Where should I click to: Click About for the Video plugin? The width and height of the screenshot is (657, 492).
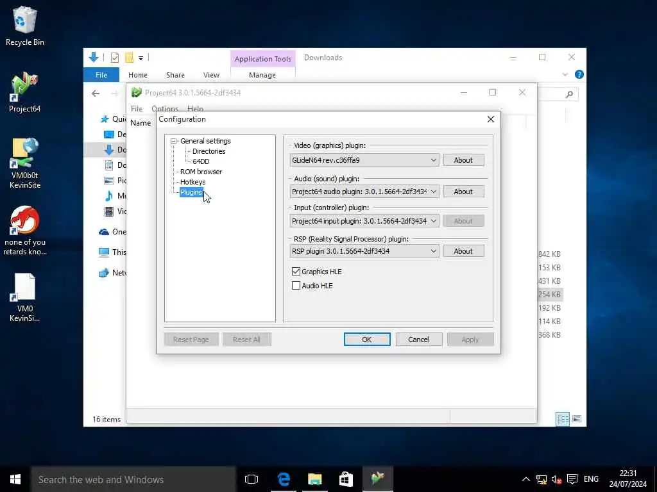click(x=463, y=160)
